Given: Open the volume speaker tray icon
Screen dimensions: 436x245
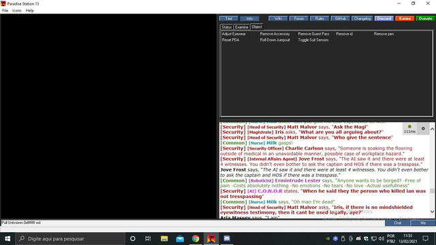Looking at the screenshot, I should click(x=381, y=239).
